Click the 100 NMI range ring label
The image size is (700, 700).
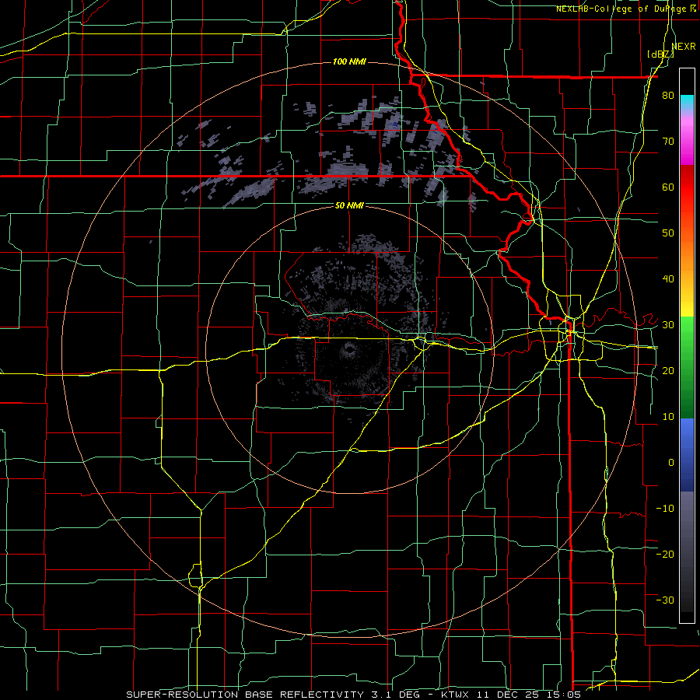(x=349, y=61)
